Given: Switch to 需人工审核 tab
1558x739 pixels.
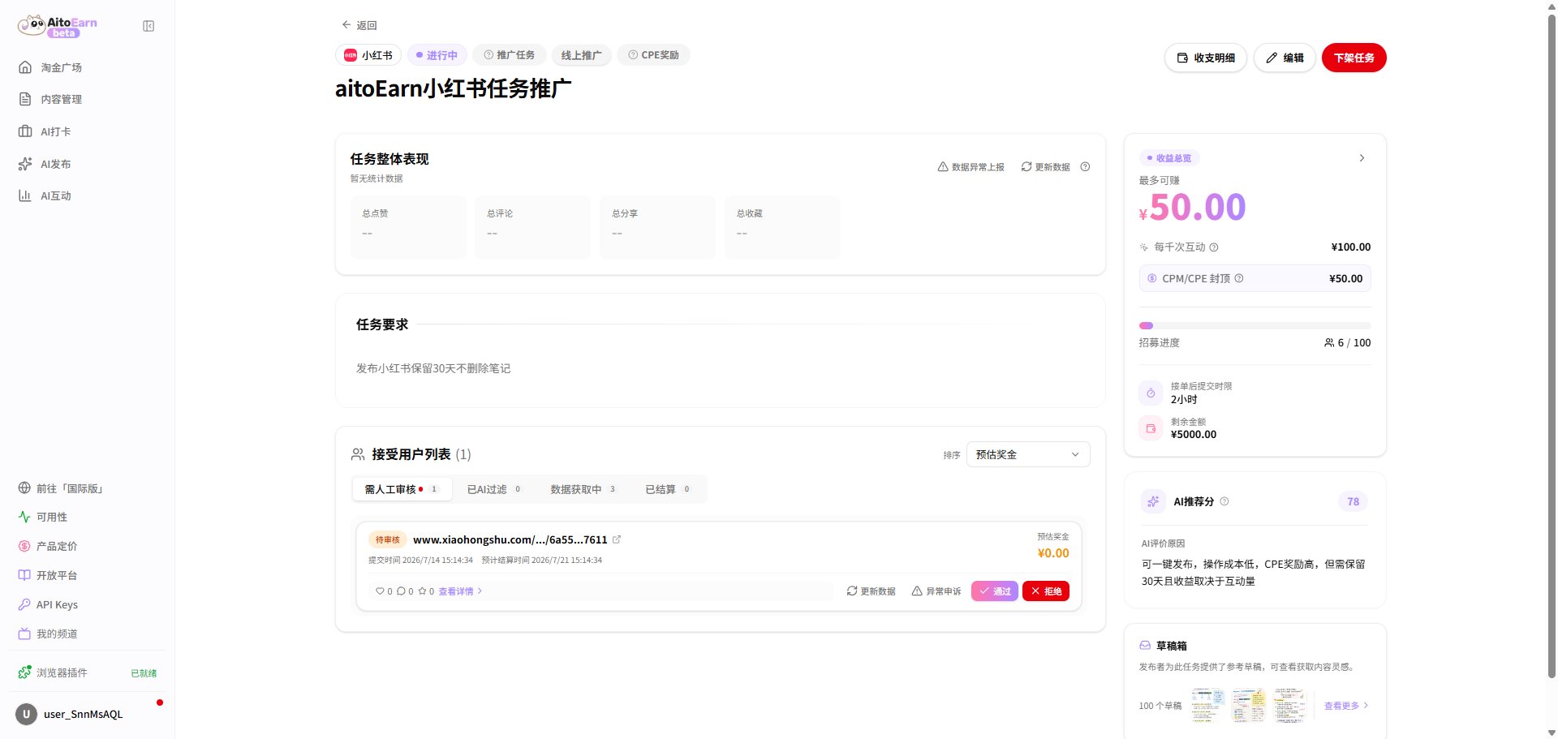Looking at the screenshot, I should (x=402, y=489).
